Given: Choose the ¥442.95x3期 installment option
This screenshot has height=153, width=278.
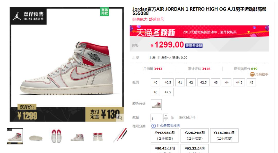Looking at the screenshot, I should [x=165, y=135].
